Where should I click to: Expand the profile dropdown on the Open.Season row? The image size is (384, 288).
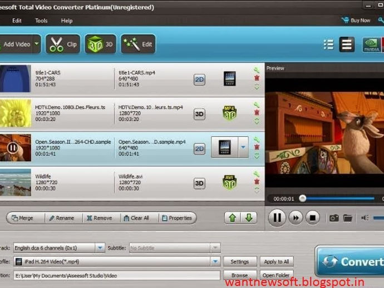point(243,147)
